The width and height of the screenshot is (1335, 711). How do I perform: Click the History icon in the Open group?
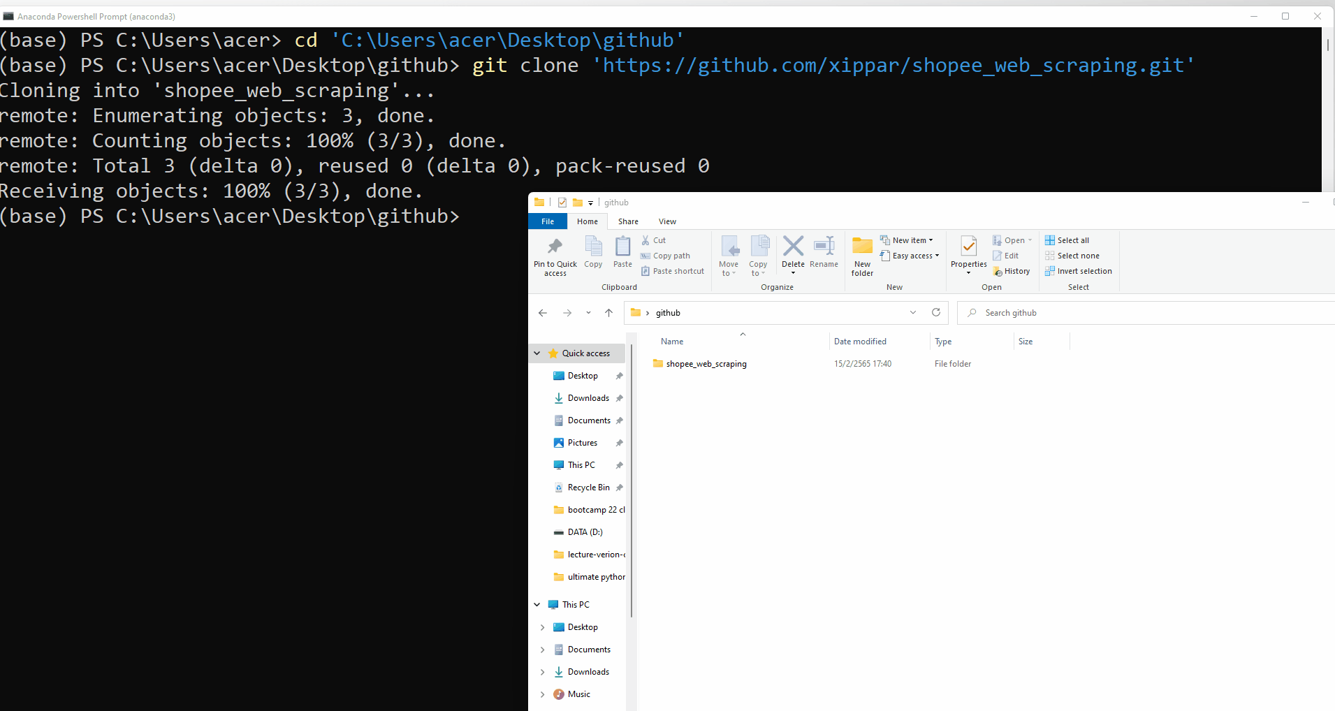[1012, 271]
